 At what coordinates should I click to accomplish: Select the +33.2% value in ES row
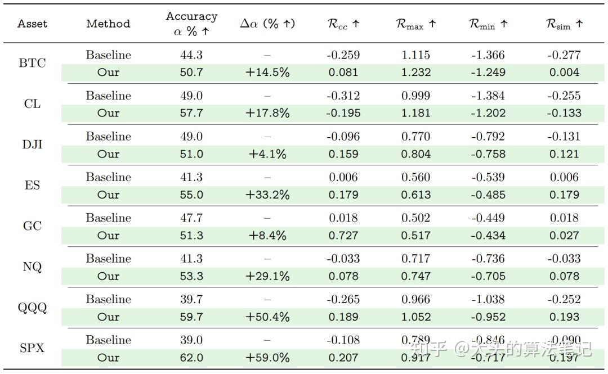point(267,195)
